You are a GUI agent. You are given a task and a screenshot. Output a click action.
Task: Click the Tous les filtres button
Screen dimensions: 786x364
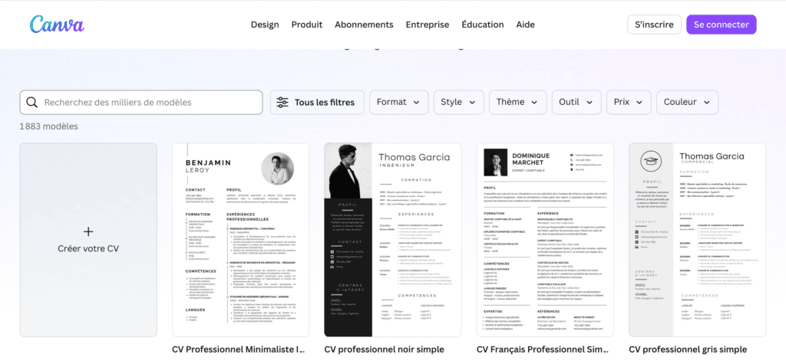click(x=316, y=102)
